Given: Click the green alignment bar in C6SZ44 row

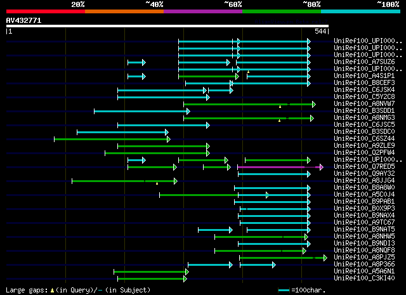Looking at the screenshot, I should (x=111, y=140).
